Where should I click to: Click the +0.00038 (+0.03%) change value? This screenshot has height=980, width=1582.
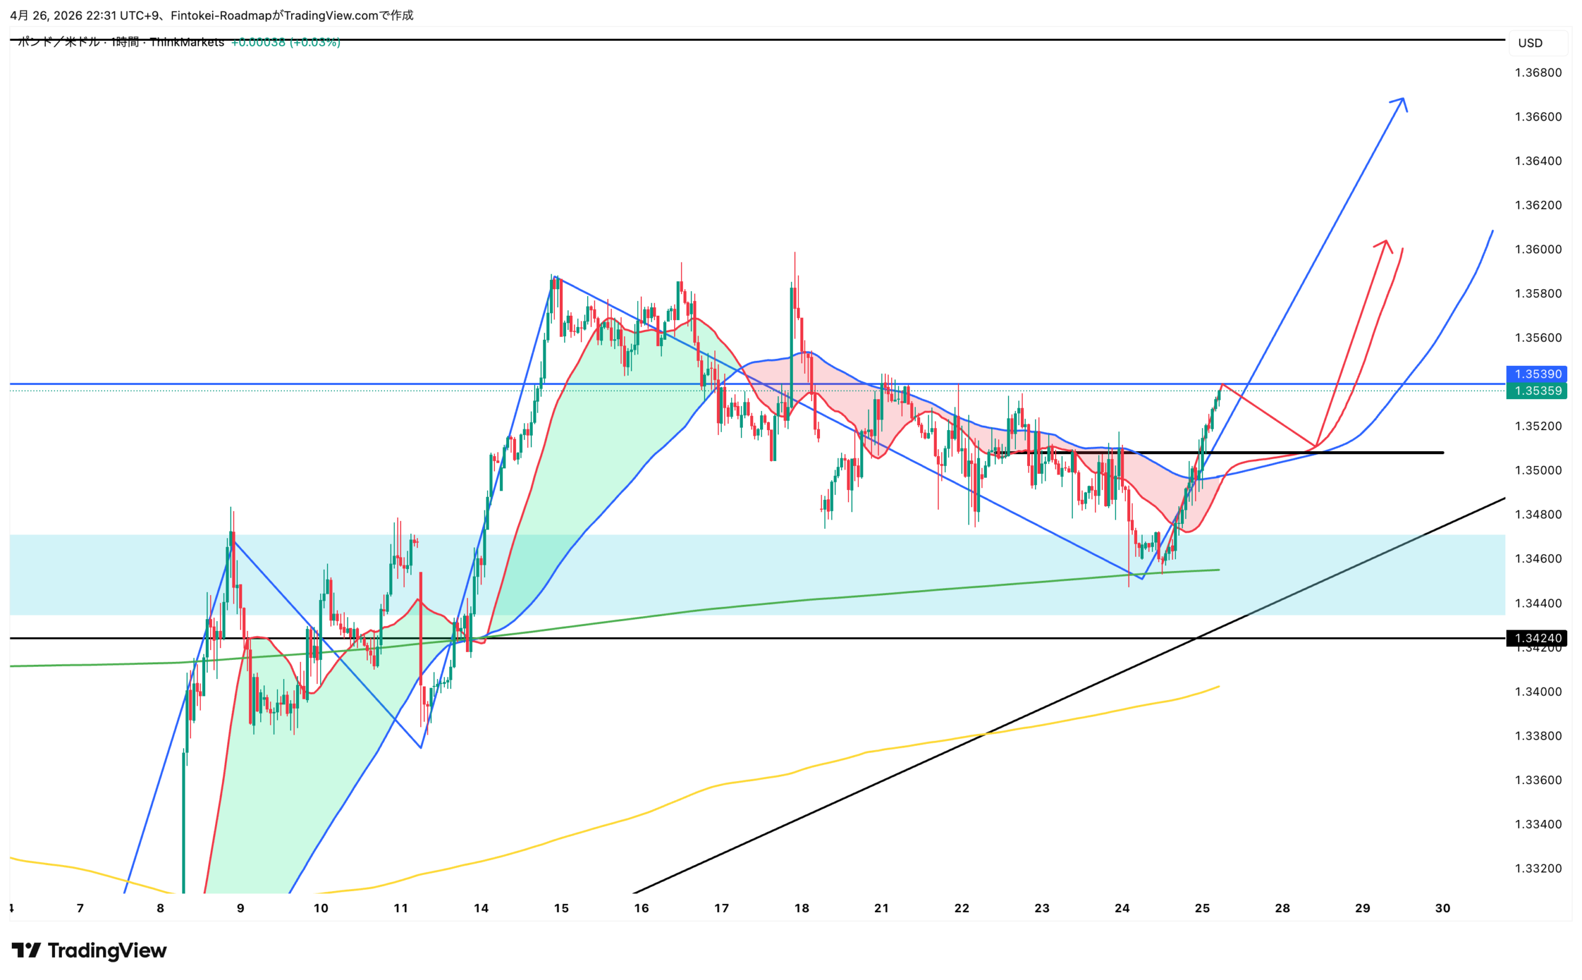(285, 42)
